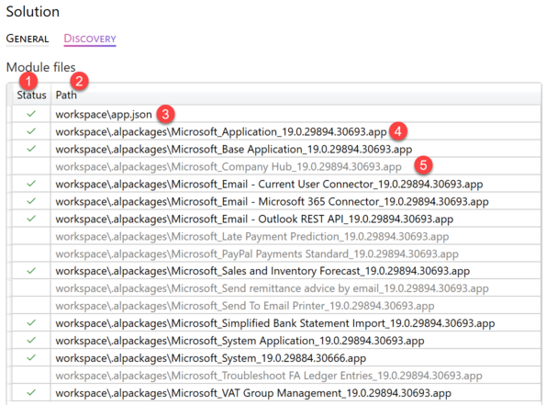Viewport: 546px width, 405px height.
Task: Click checkmark status for Email Microsoft 365 Connector
Action: [31, 201]
